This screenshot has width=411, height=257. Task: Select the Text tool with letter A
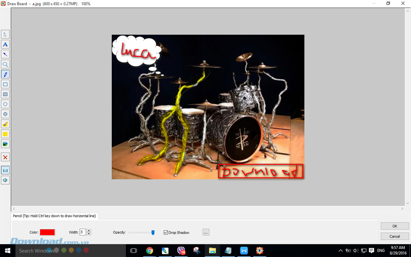click(5, 44)
